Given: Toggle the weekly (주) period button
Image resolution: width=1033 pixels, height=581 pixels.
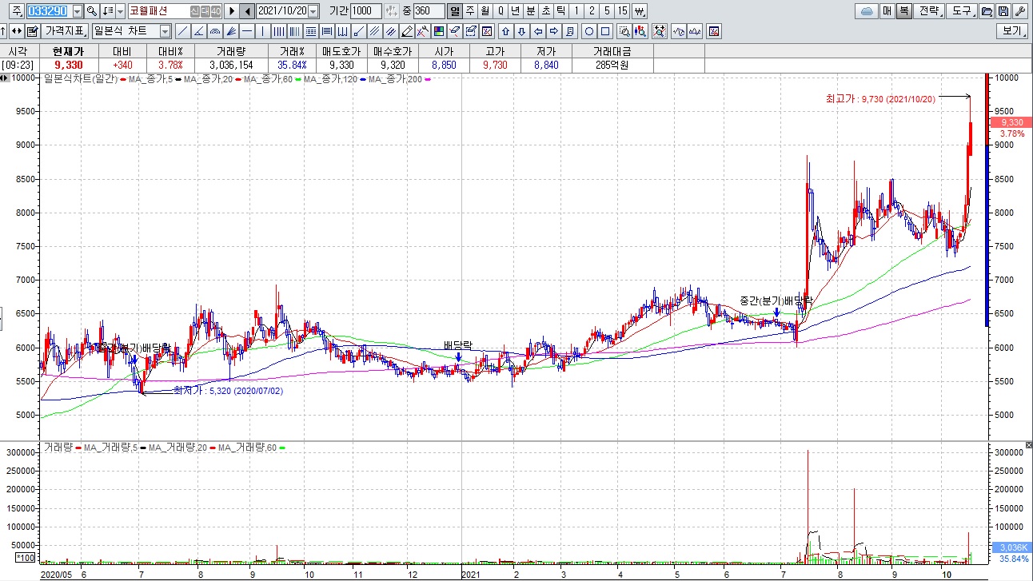Looking at the screenshot, I should tap(470, 11).
